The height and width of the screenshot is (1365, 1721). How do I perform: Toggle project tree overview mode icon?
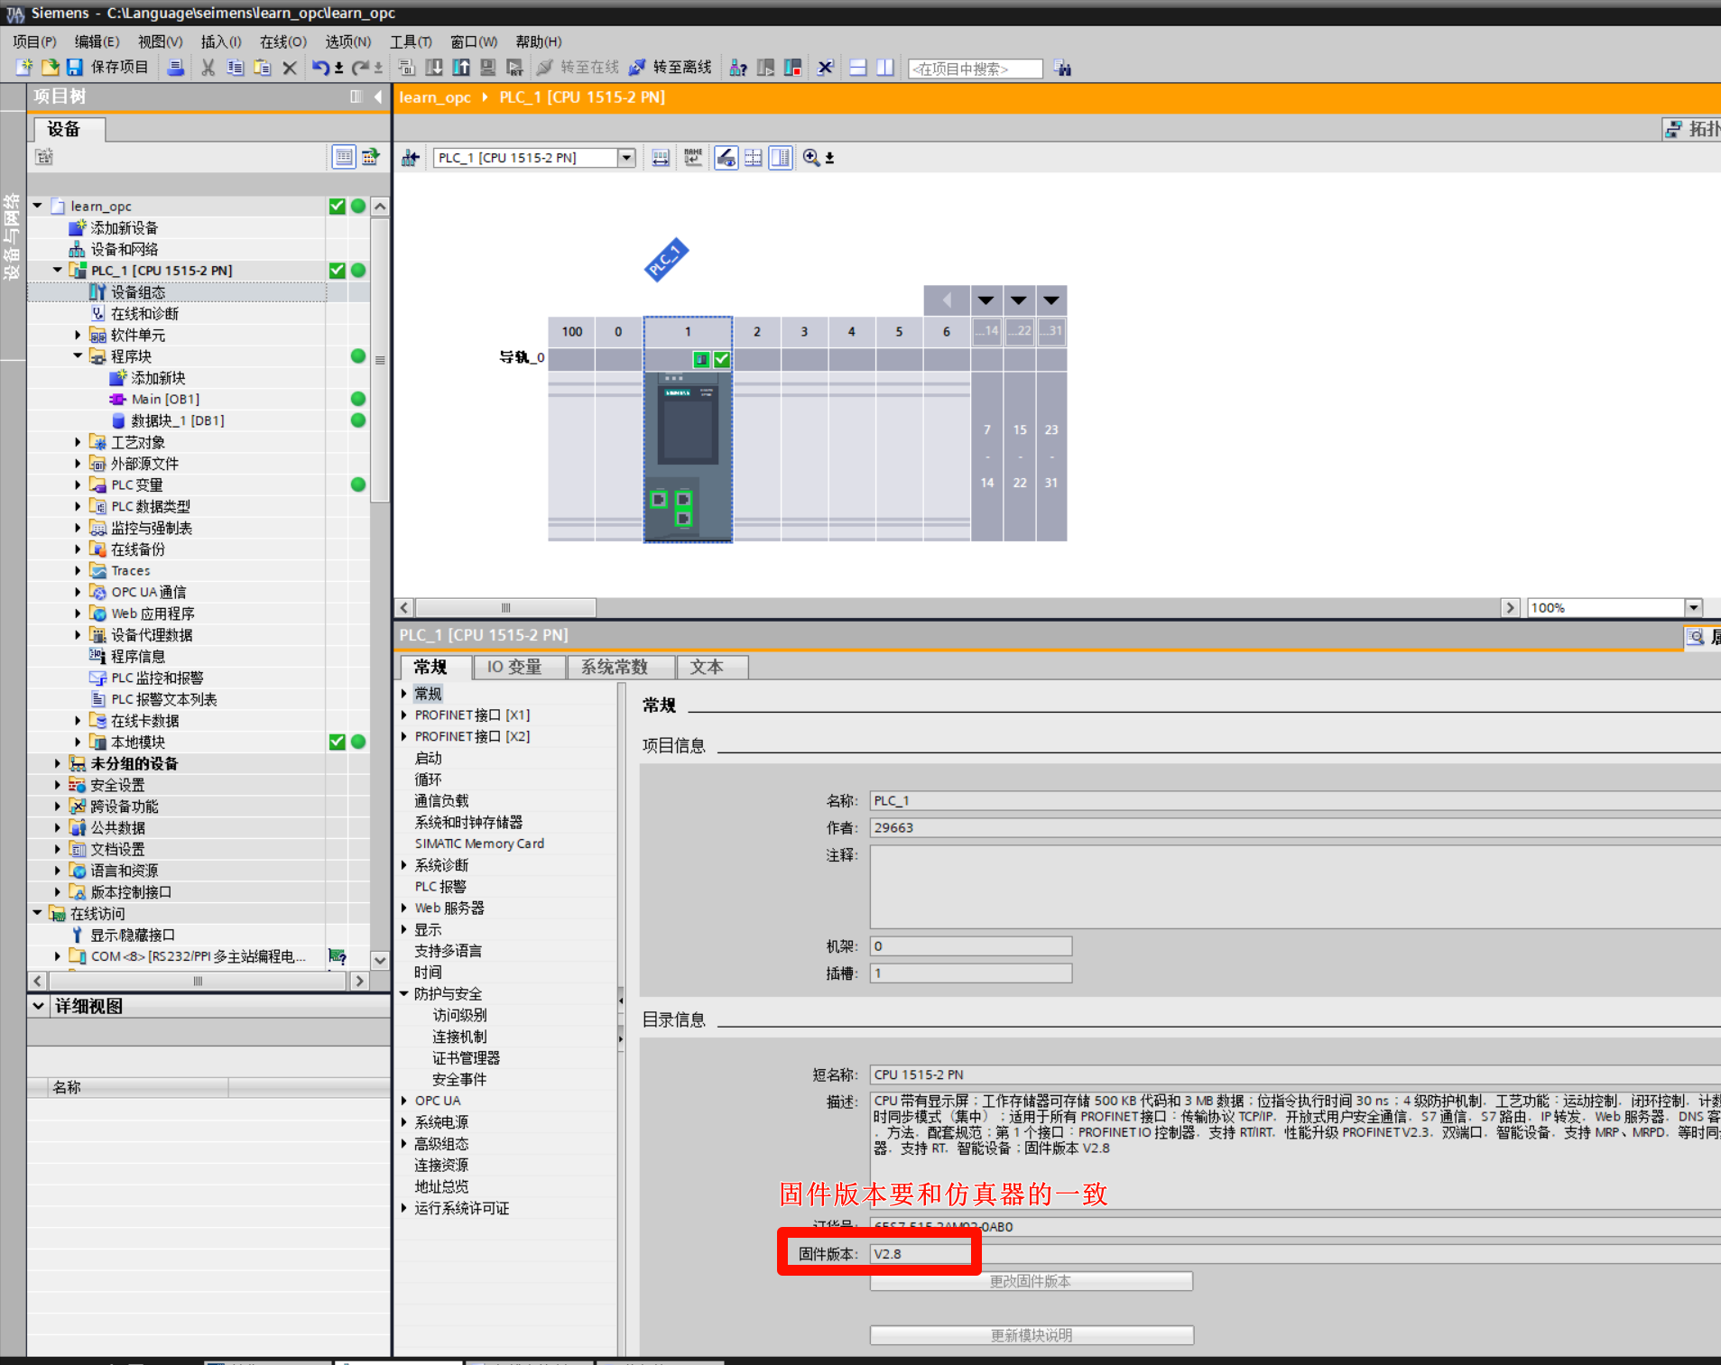344,157
